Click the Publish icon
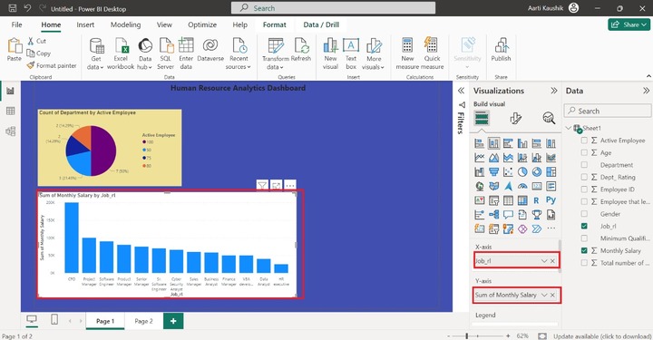This screenshot has width=653, height=340. (x=501, y=50)
